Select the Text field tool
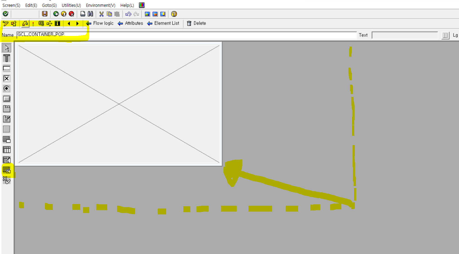Screen dimensions: 459x254 [7, 58]
